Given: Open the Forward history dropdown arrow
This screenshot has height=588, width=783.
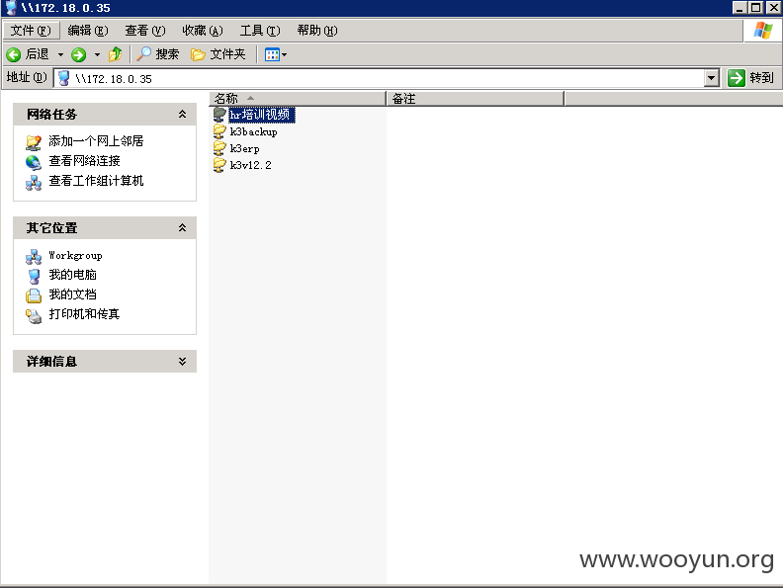Looking at the screenshot, I should pyautogui.click(x=97, y=55).
